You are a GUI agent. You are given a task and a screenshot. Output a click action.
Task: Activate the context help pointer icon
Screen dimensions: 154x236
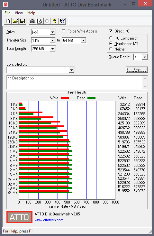click(x=62, y=21)
